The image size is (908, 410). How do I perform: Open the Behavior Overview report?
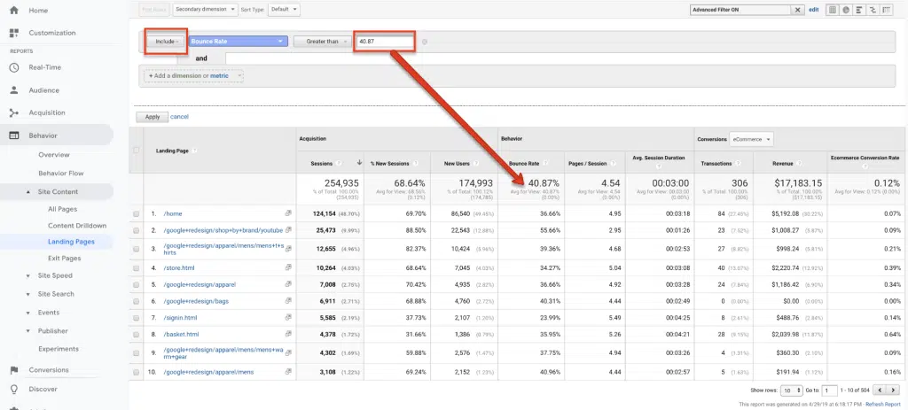[x=54, y=155]
